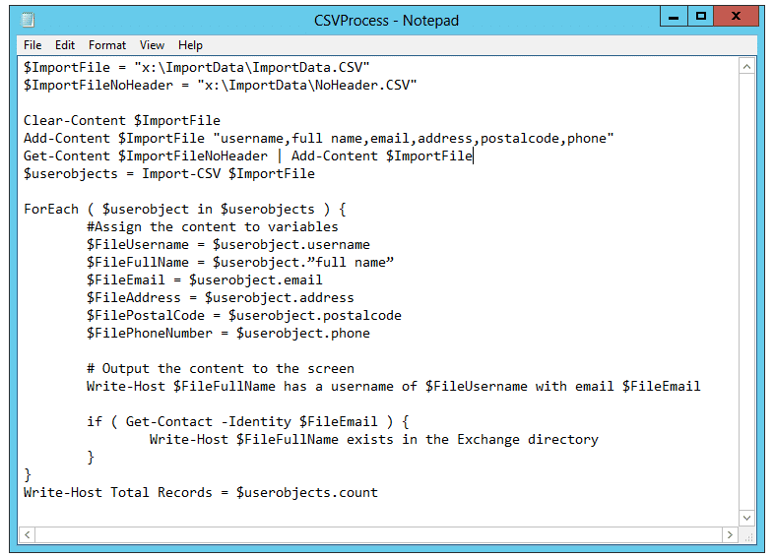This screenshot has height=558, width=774.
Task: Close the CSVProcess Notepad window
Action: pos(740,17)
